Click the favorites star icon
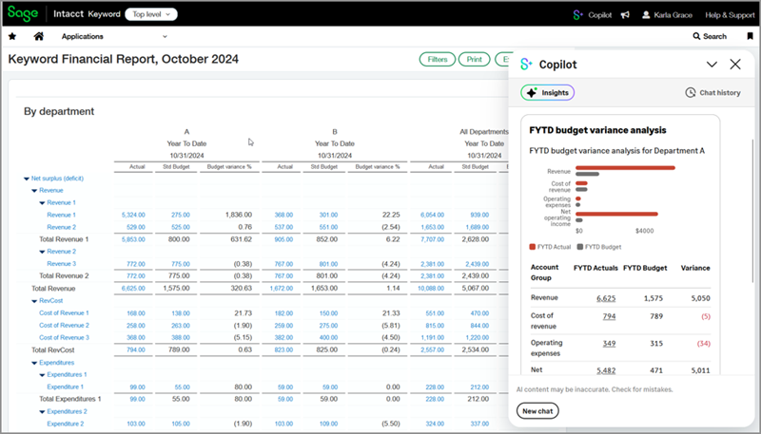 coord(12,36)
